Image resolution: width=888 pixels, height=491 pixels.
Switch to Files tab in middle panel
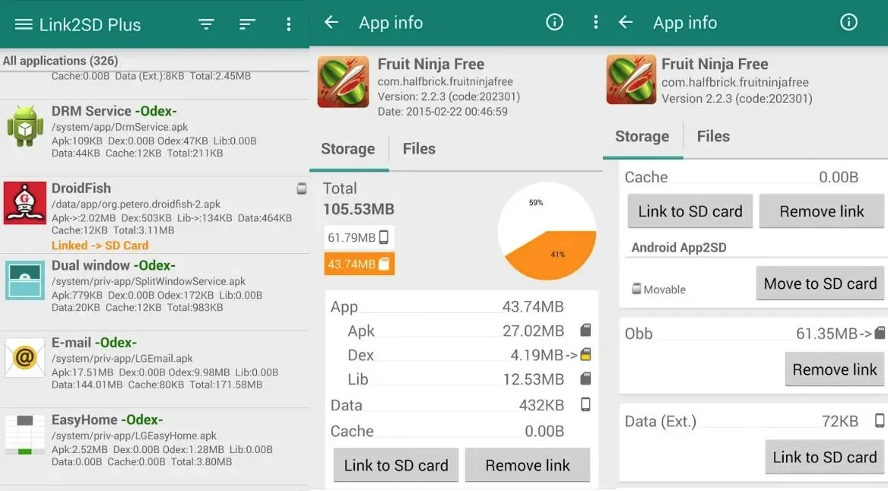click(x=419, y=148)
